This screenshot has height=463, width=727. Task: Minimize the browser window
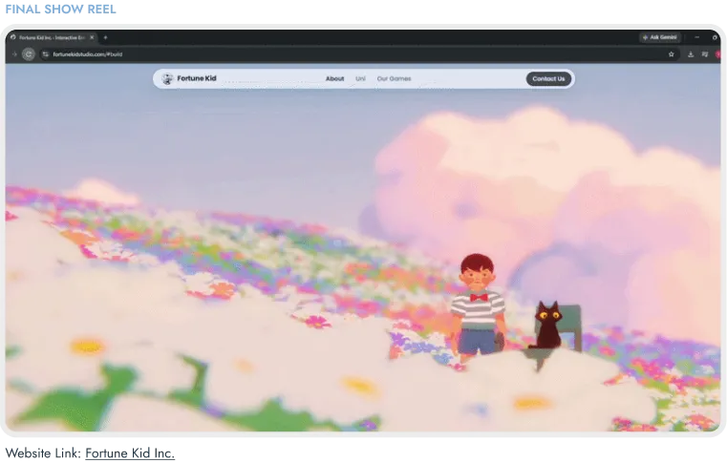point(696,37)
